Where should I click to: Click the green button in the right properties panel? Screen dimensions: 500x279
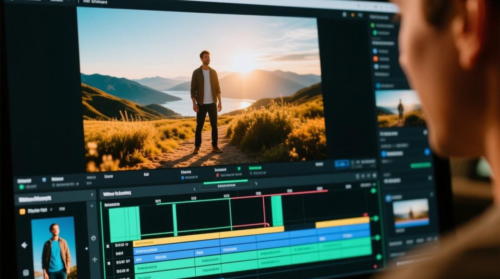(x=420, y=165)
